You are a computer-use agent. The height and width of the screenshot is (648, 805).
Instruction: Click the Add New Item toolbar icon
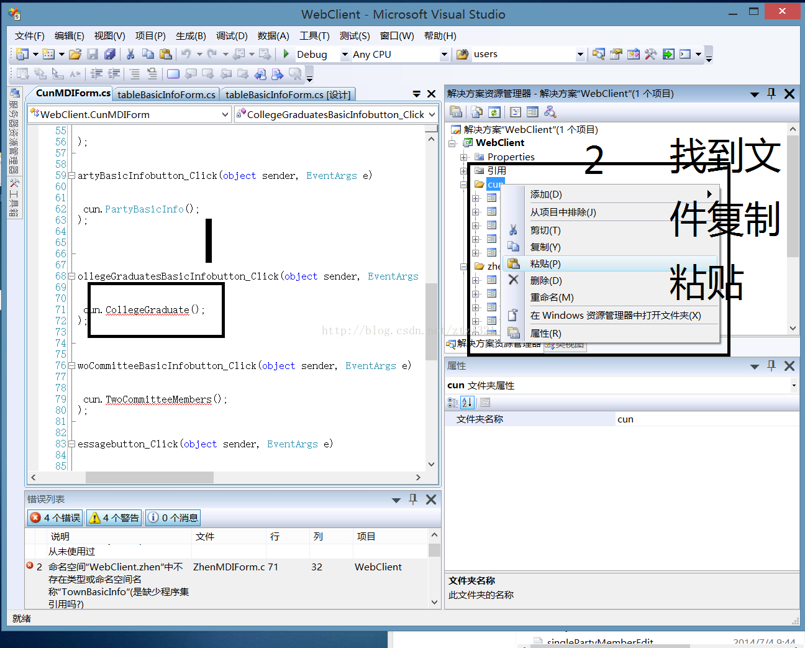point(48,54)
